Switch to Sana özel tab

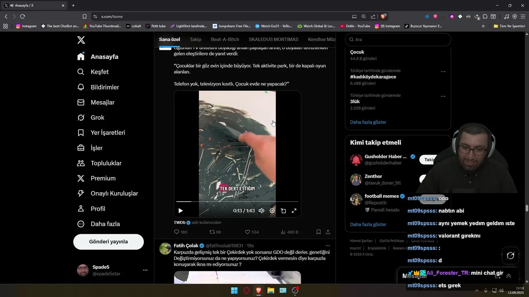tap(169, 39)
